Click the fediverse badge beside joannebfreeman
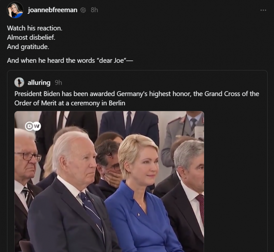This screenshot has width=274, height=252. [83, 10]
